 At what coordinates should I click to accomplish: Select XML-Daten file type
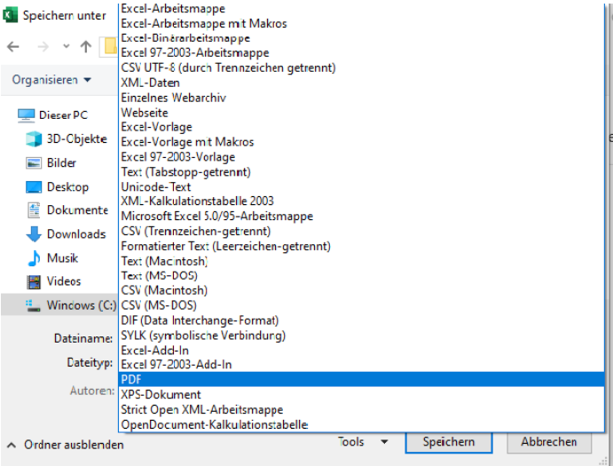tap(361, 83)
